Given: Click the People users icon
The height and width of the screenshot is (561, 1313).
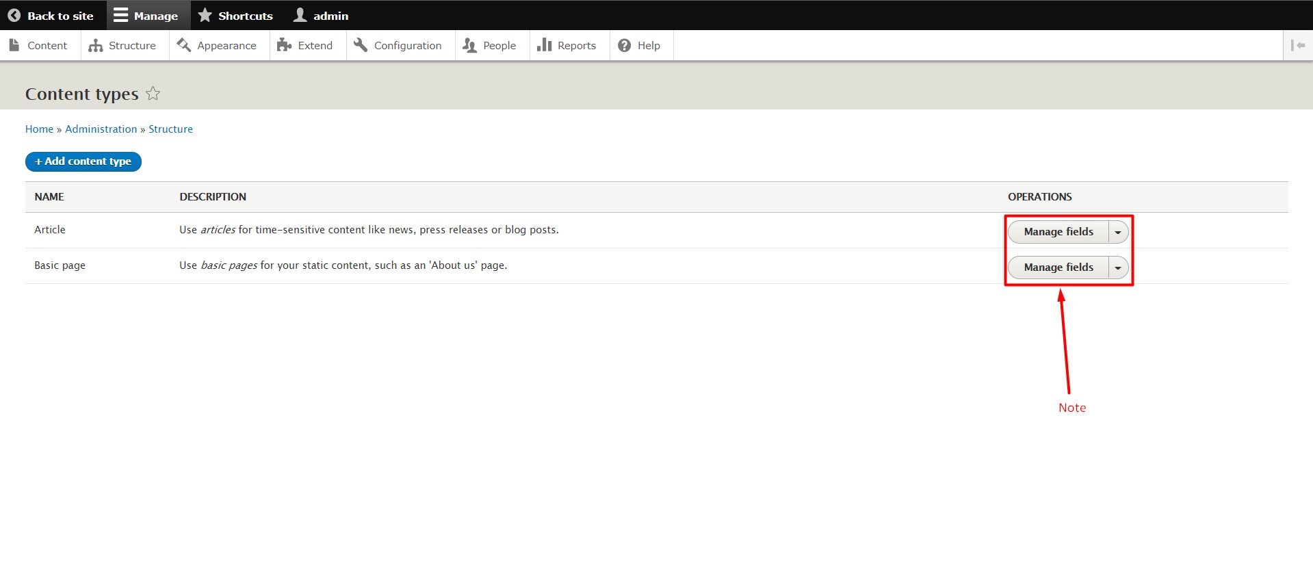Looking at the screenshot, I should point(469,45).
